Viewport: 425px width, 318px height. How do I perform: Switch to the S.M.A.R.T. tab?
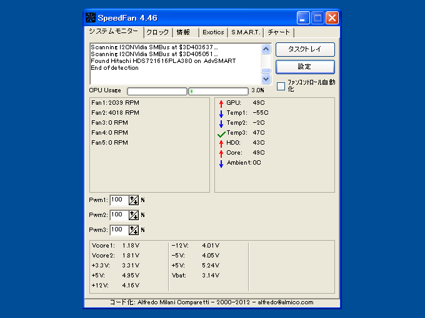(x=245, y=32)
